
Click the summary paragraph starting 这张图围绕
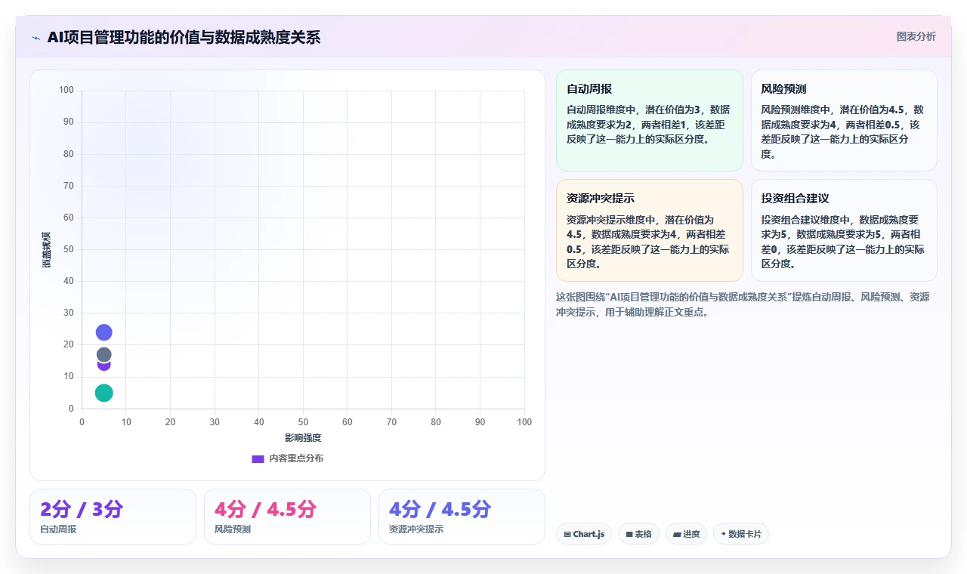pyautogui.click(x=743, y=304)
